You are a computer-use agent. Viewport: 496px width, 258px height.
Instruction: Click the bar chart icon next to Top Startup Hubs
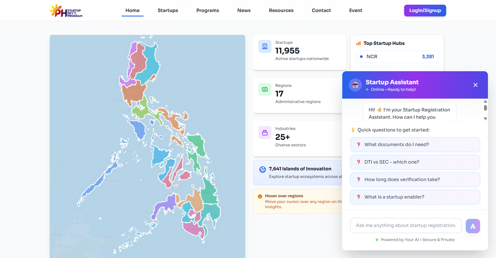[x=358, y=43]
